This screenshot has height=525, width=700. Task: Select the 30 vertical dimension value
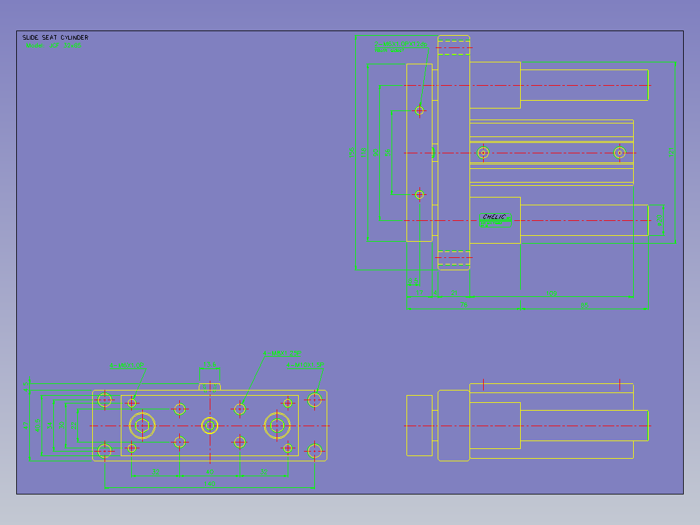62,426
